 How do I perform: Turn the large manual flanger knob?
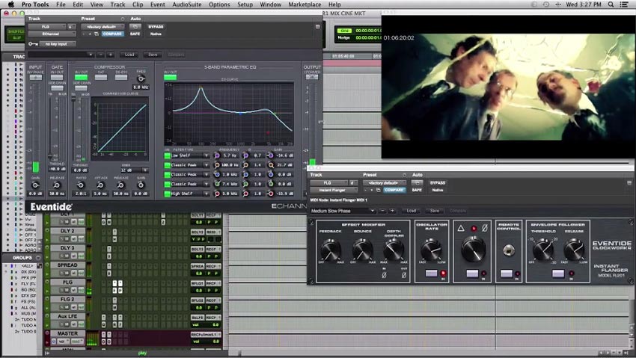[x=473, y=248]
